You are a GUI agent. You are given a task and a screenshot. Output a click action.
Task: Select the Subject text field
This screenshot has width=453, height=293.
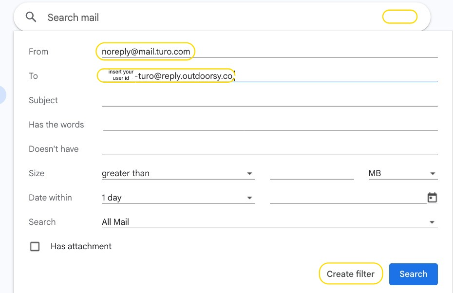(269, 100)
